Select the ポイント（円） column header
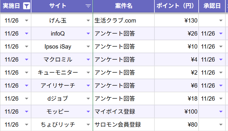Screen dimensions: 228x131 177,6
